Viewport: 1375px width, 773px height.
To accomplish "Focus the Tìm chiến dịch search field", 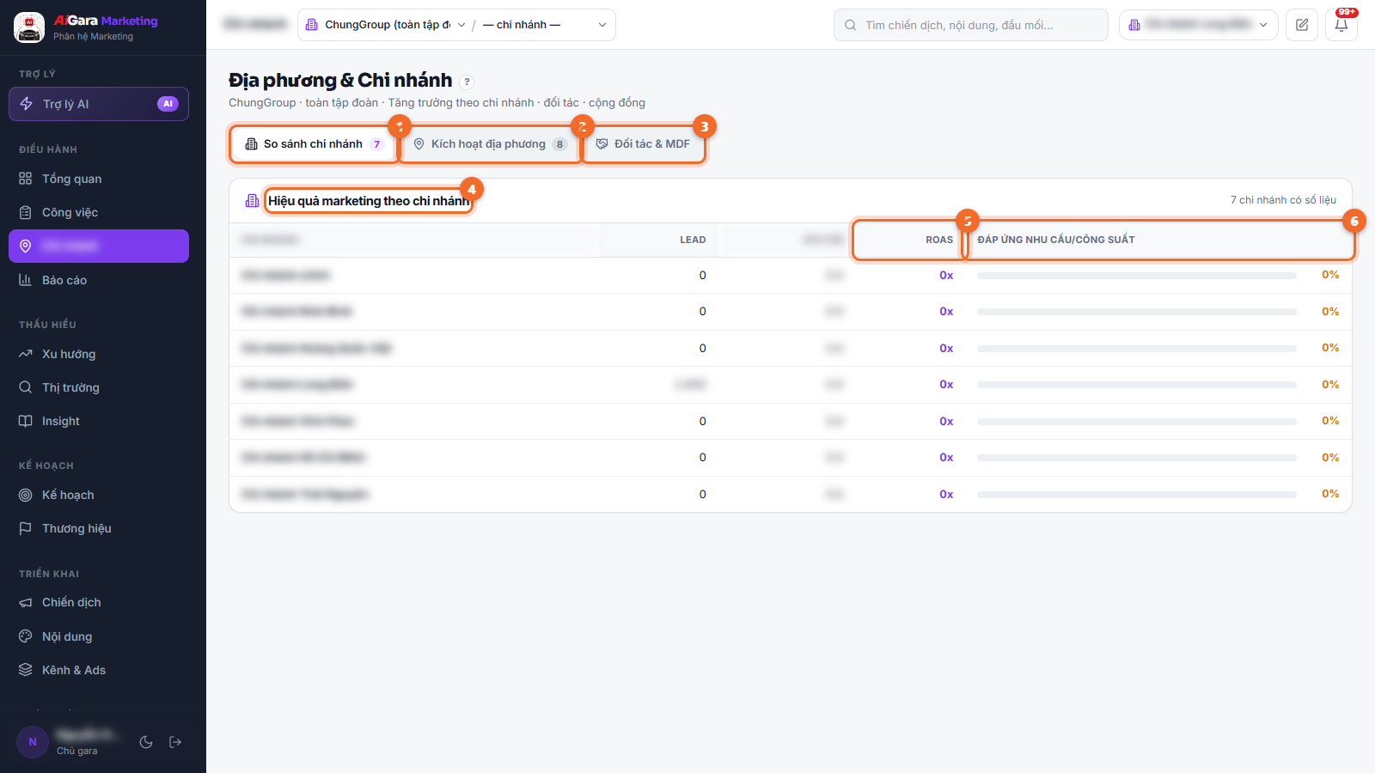I will pos(971,25).
